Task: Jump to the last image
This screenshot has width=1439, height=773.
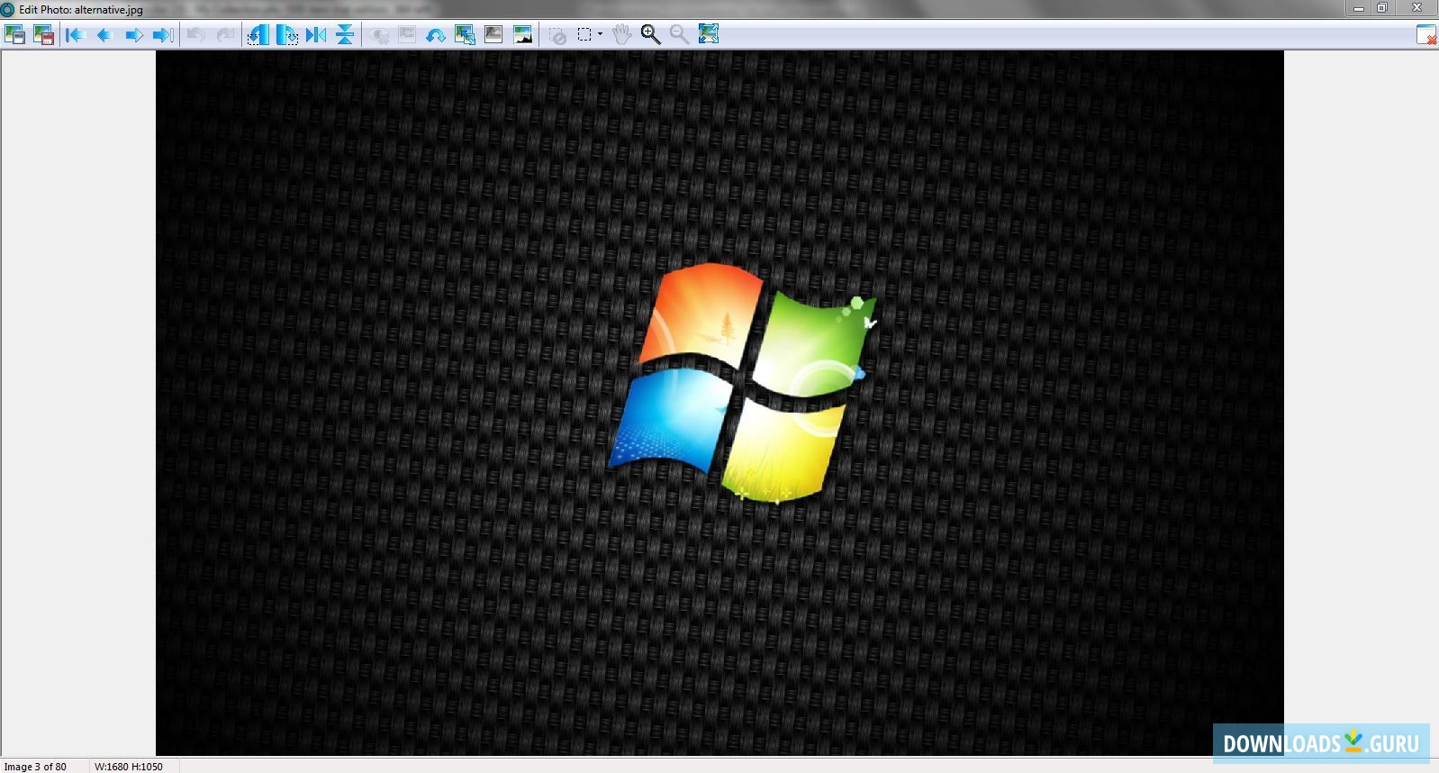Action: 163,35
